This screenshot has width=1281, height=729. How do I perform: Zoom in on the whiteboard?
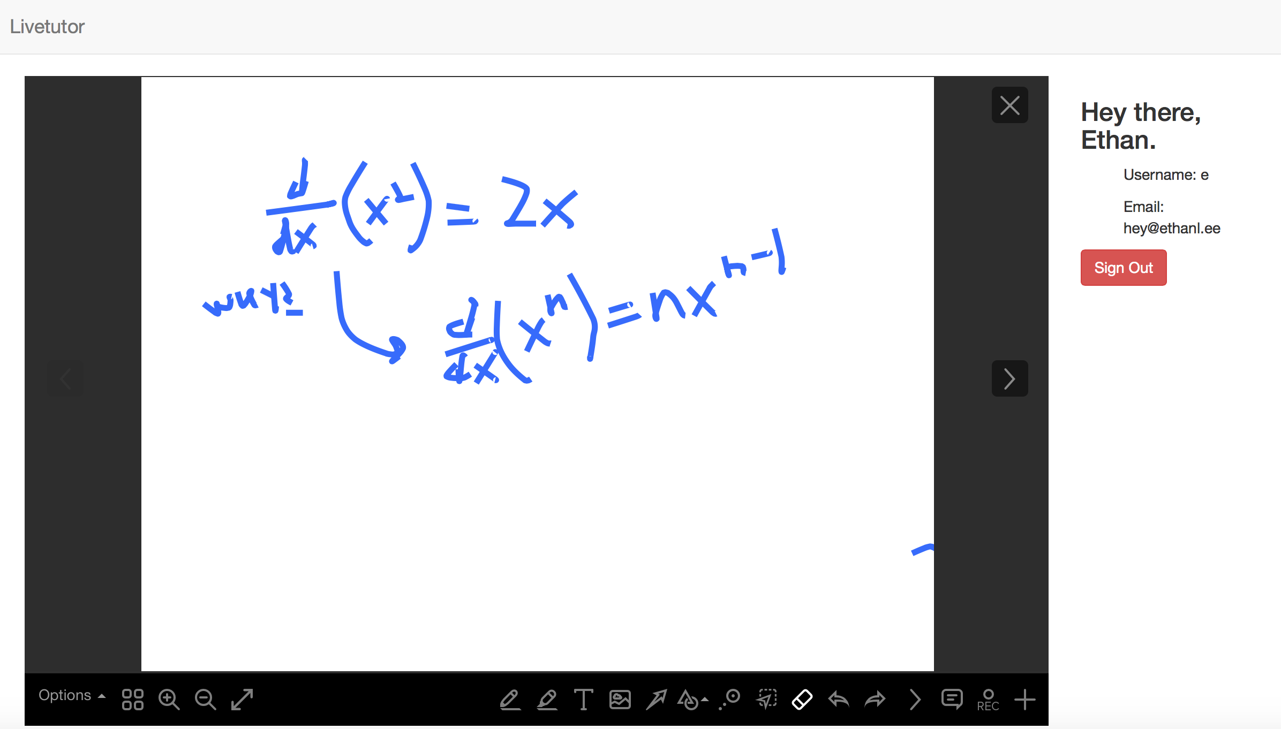pyautogui.click(x=169, y=699)
